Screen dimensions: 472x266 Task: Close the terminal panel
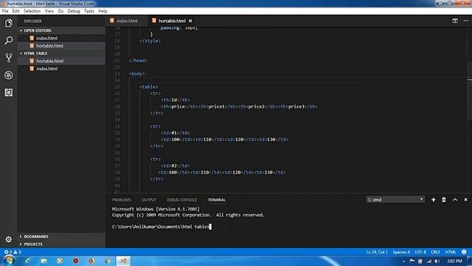click(x=465, y=199)
